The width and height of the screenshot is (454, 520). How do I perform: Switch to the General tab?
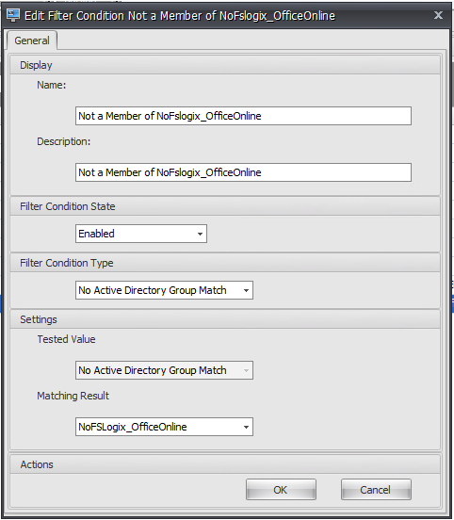point(32,41)
